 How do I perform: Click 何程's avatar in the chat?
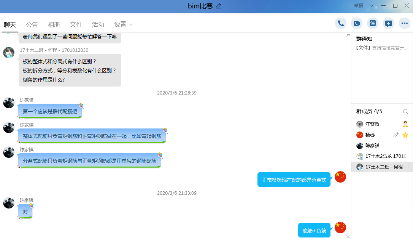point(9,53)
